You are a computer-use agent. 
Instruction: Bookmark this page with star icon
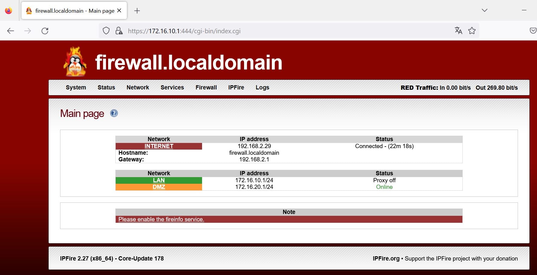click(x=472, y=31)
